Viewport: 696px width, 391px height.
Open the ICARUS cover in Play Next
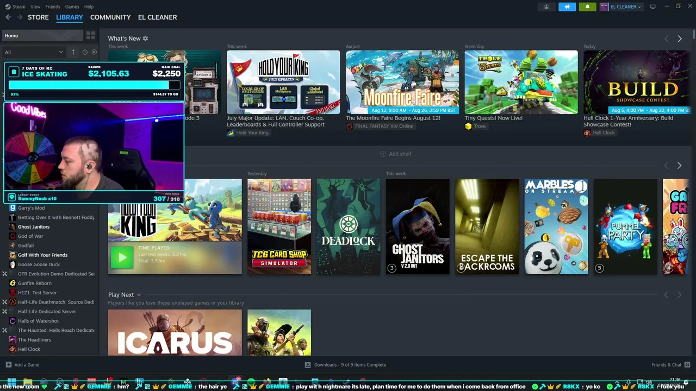pos(175,332)
